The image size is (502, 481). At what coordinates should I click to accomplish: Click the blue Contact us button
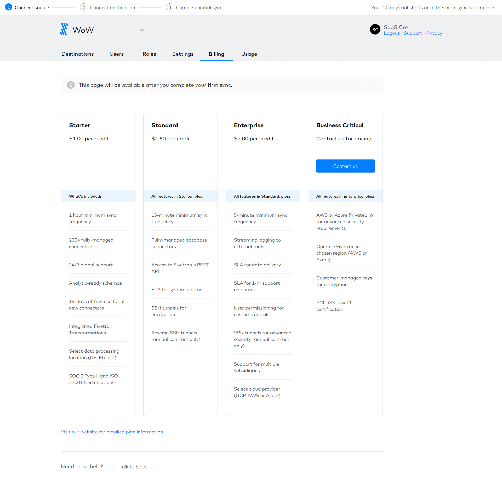click(x=345, y=166)
